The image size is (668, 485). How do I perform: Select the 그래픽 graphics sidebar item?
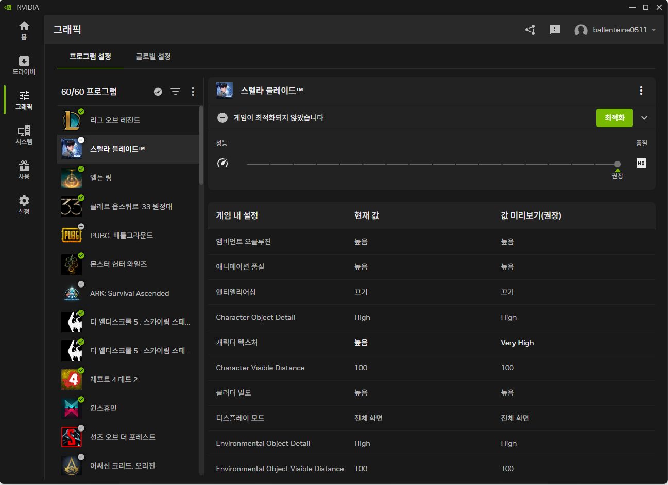24,100
